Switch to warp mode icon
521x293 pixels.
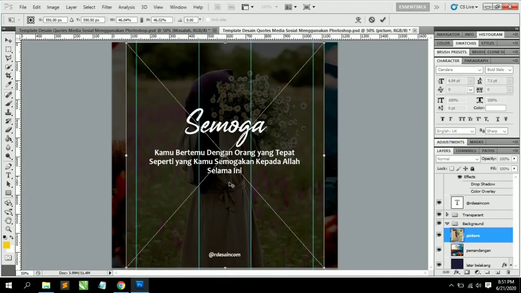point(358,20)
